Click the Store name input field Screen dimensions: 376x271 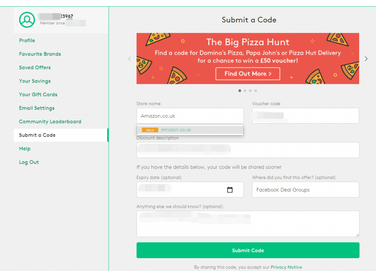[x=190, y=116]
